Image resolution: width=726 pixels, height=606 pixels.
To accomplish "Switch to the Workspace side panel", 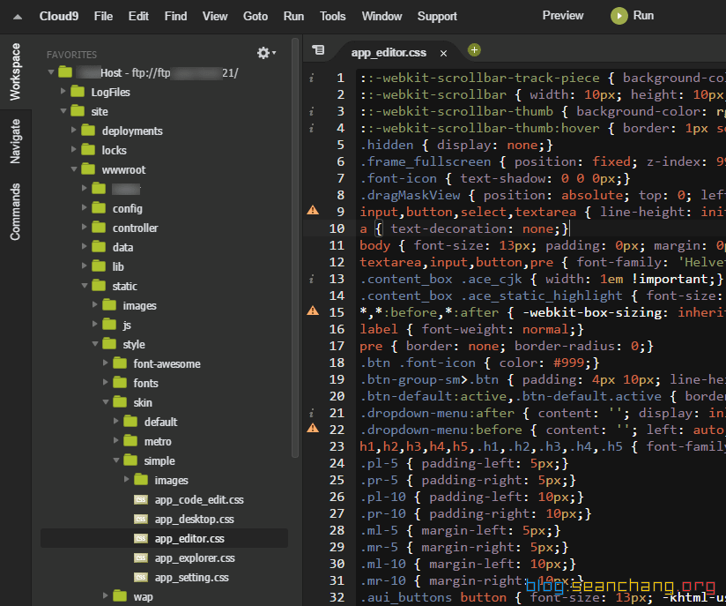I will (15, 71).
